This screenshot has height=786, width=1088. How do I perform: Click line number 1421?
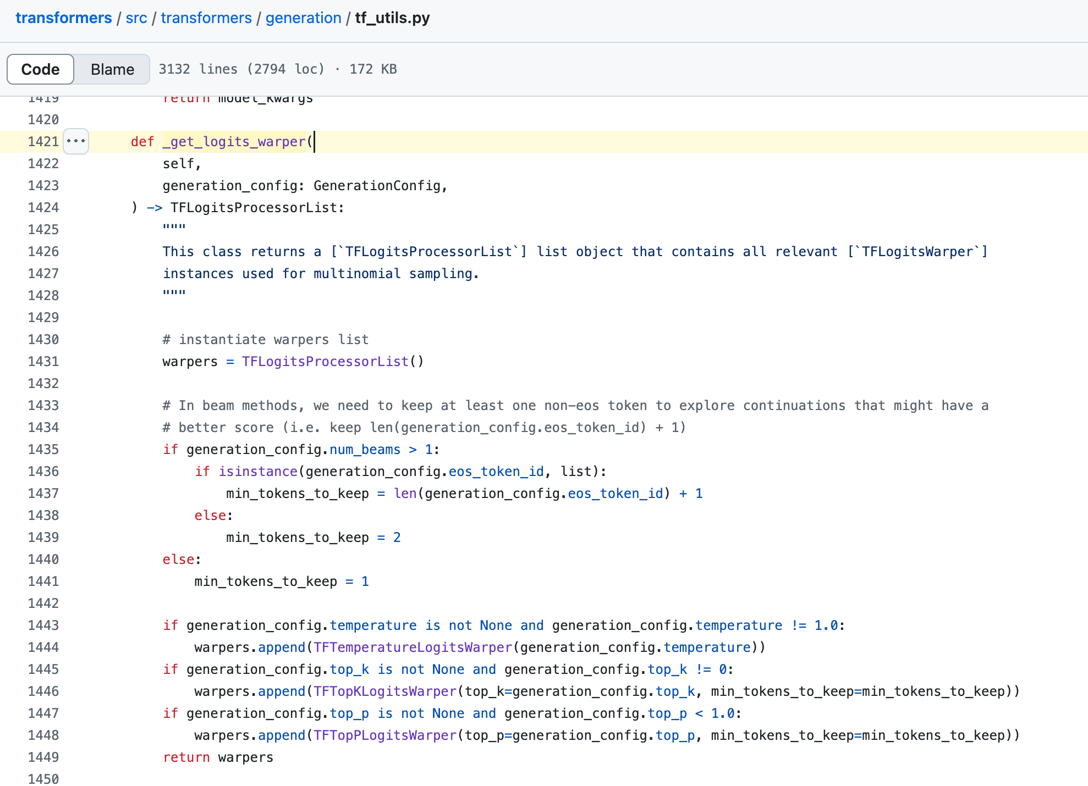43,141
